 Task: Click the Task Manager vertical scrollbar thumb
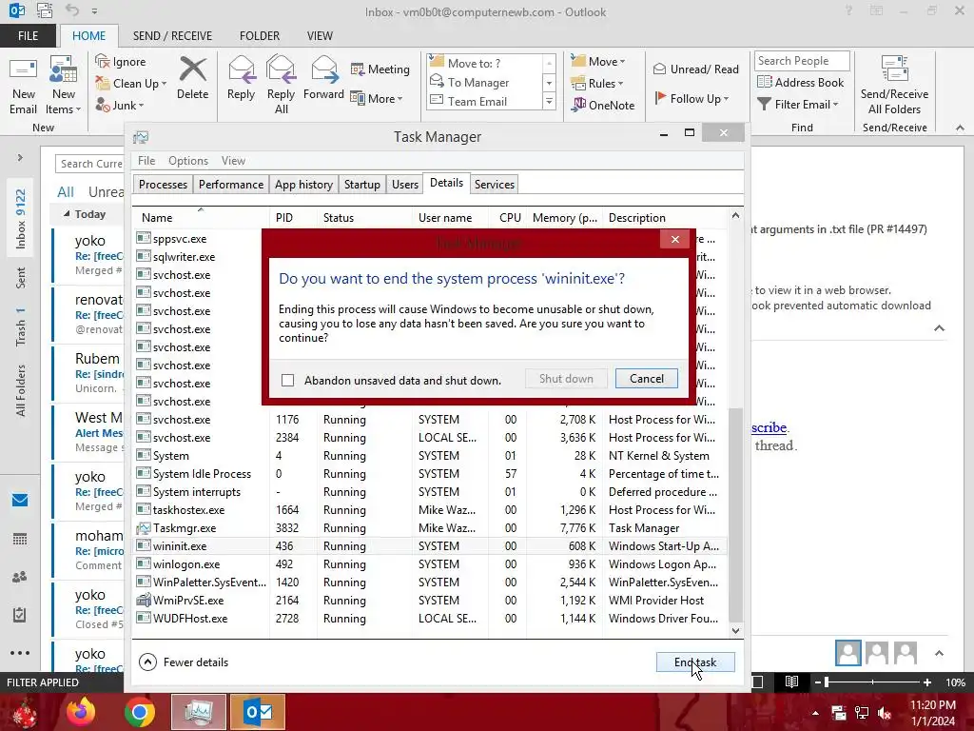(735, 513)
